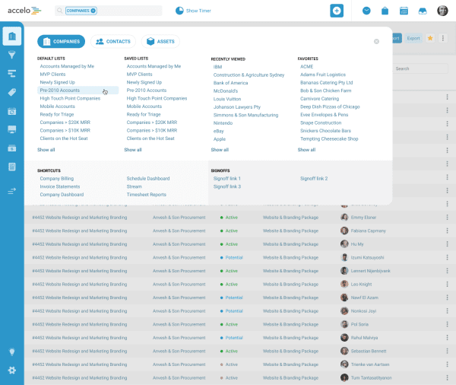Screen dimensions: 456x385
Task: Click the Show Timer link
Action: click(198, 11)
